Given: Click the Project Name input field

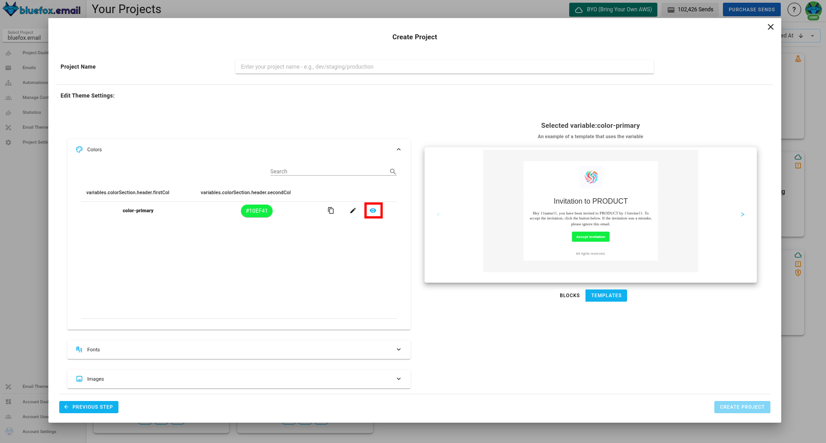Looking at the screenshot, I should pyautogui.click(x=444, y=66).
